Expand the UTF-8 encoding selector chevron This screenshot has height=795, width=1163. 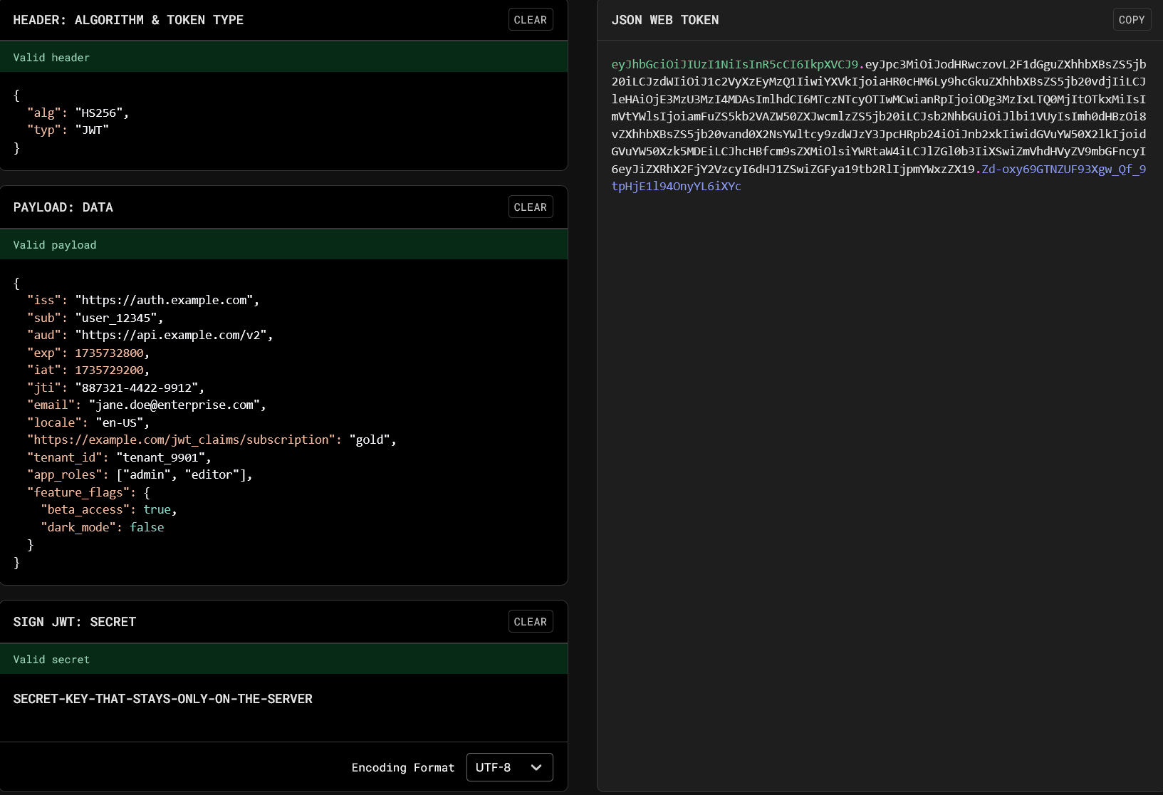(536, 768)
